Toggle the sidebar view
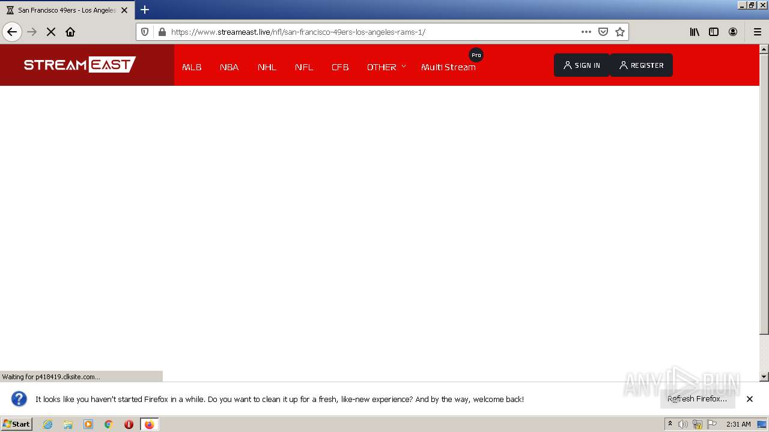The image size is (769, 432). point(714,32)
